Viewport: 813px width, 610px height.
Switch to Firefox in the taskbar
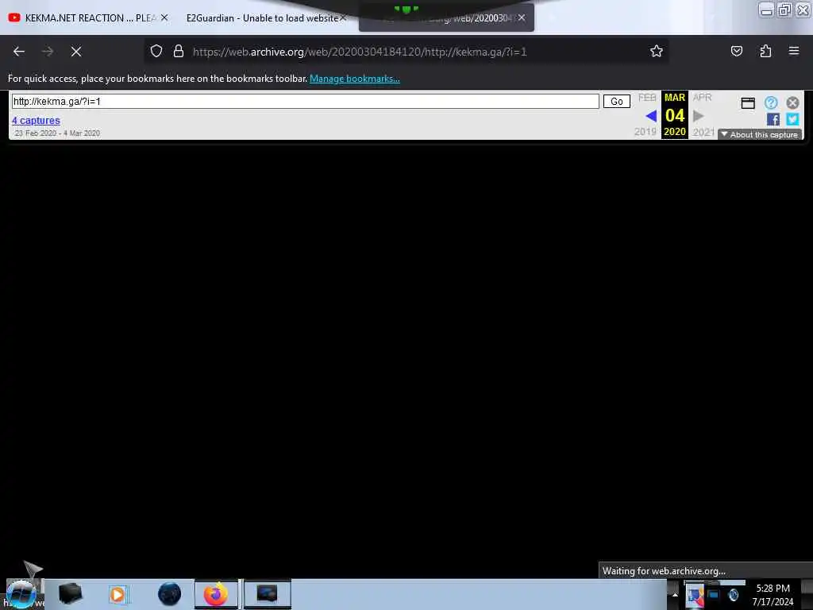coord(216,594)
